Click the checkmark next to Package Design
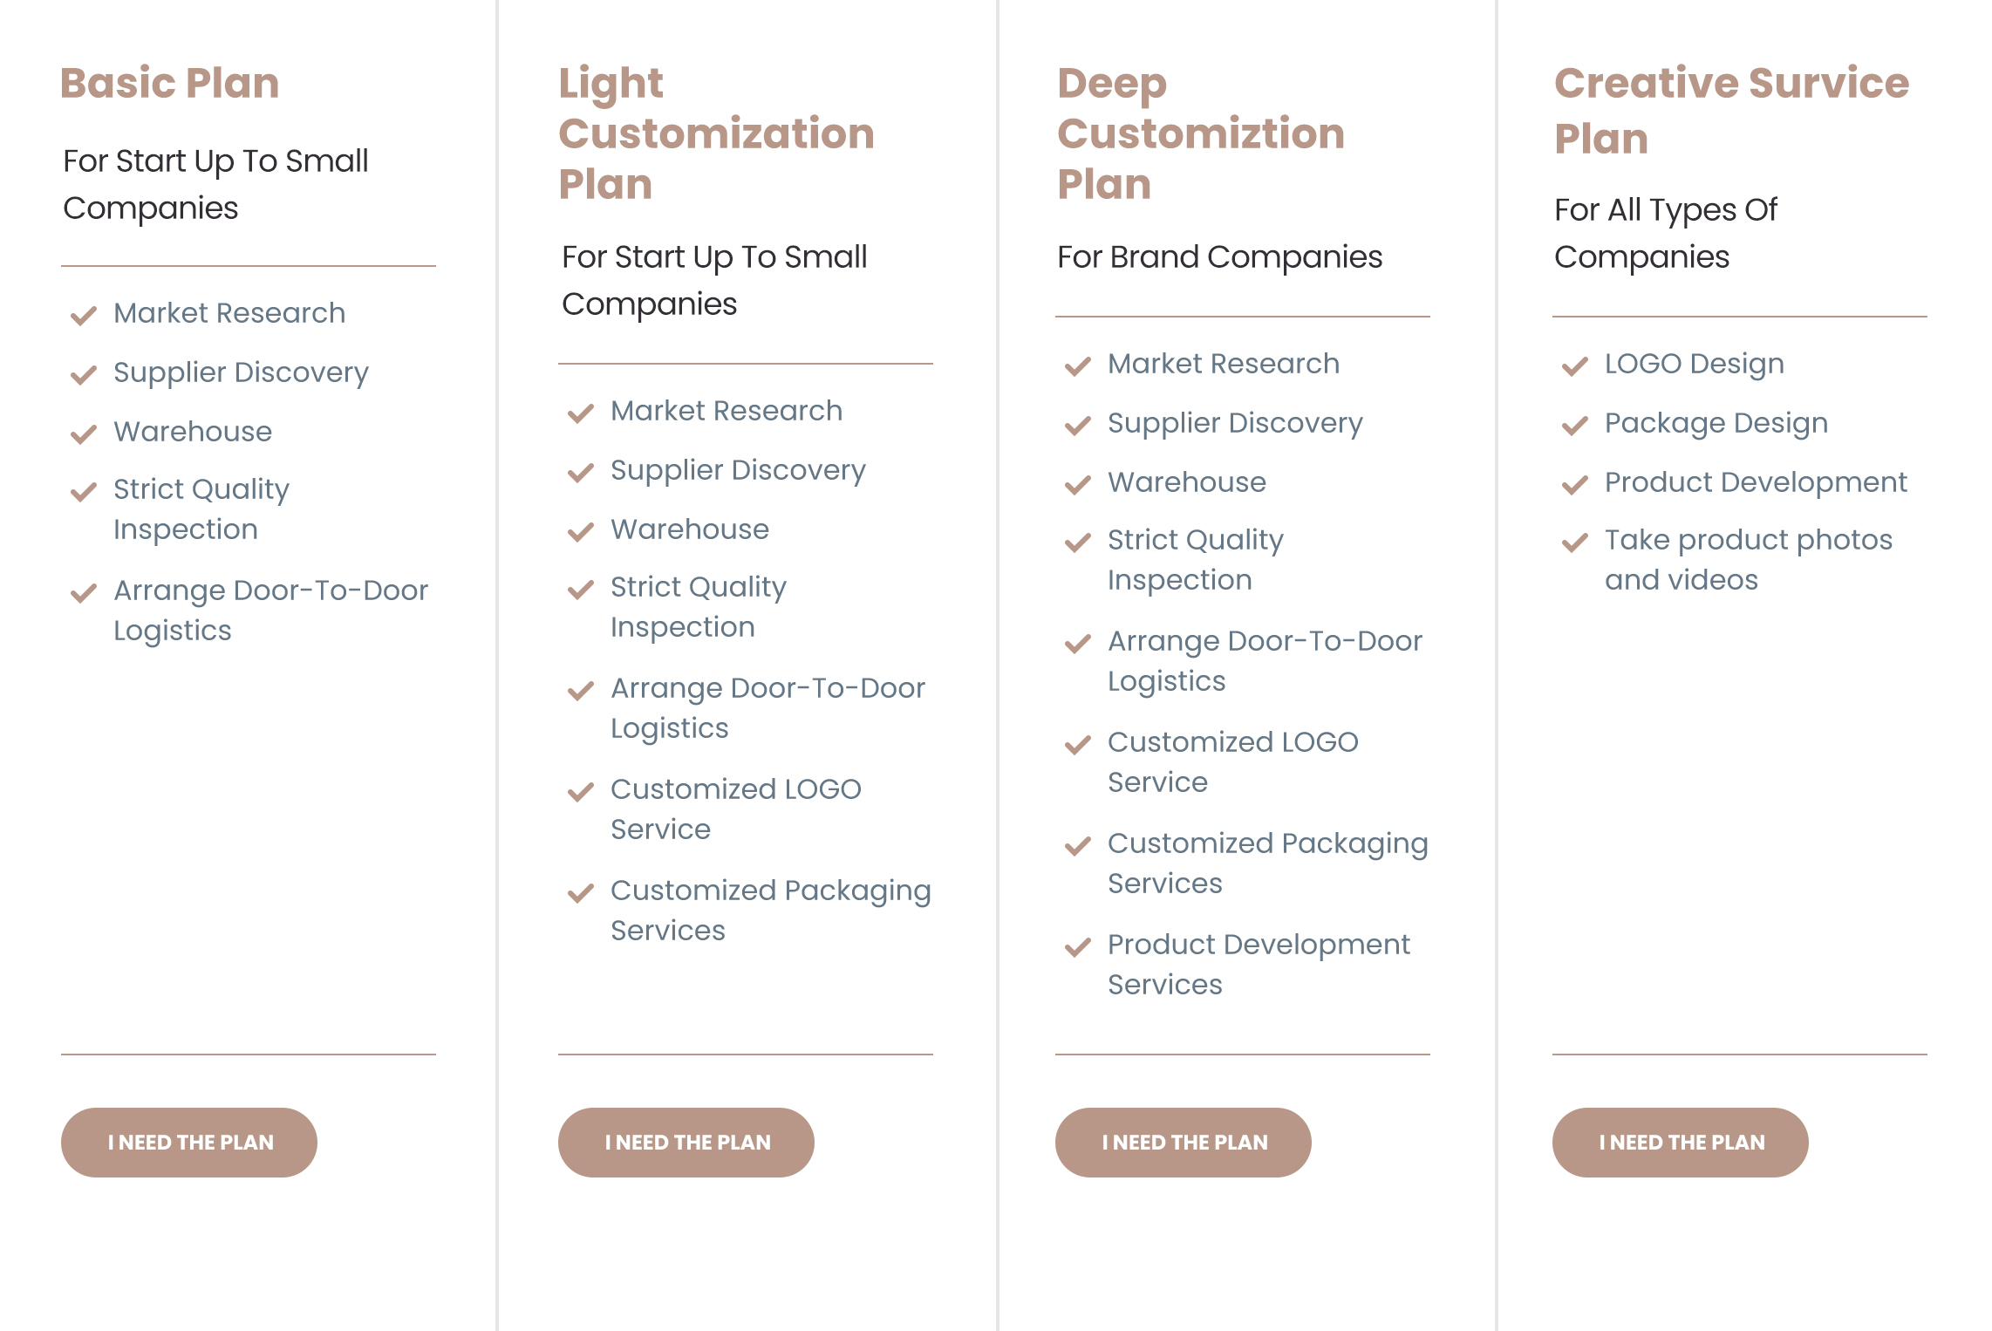This screenshot has height=1331, width=1992. click(x=1575, y=425)
